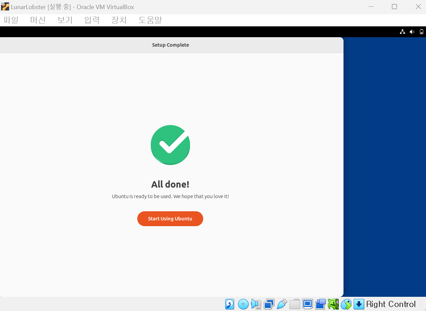Click the shared folders icon
This screenshot has width=426, height=311.
294,304
